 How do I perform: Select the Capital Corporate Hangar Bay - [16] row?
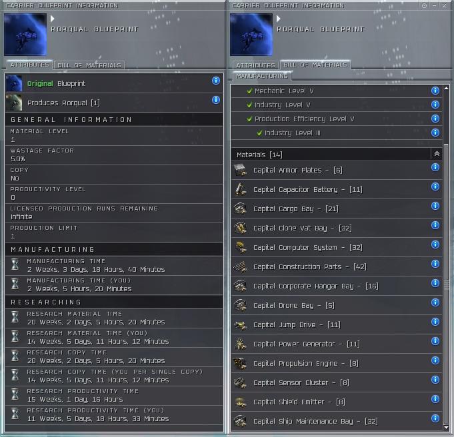[337, 286]
